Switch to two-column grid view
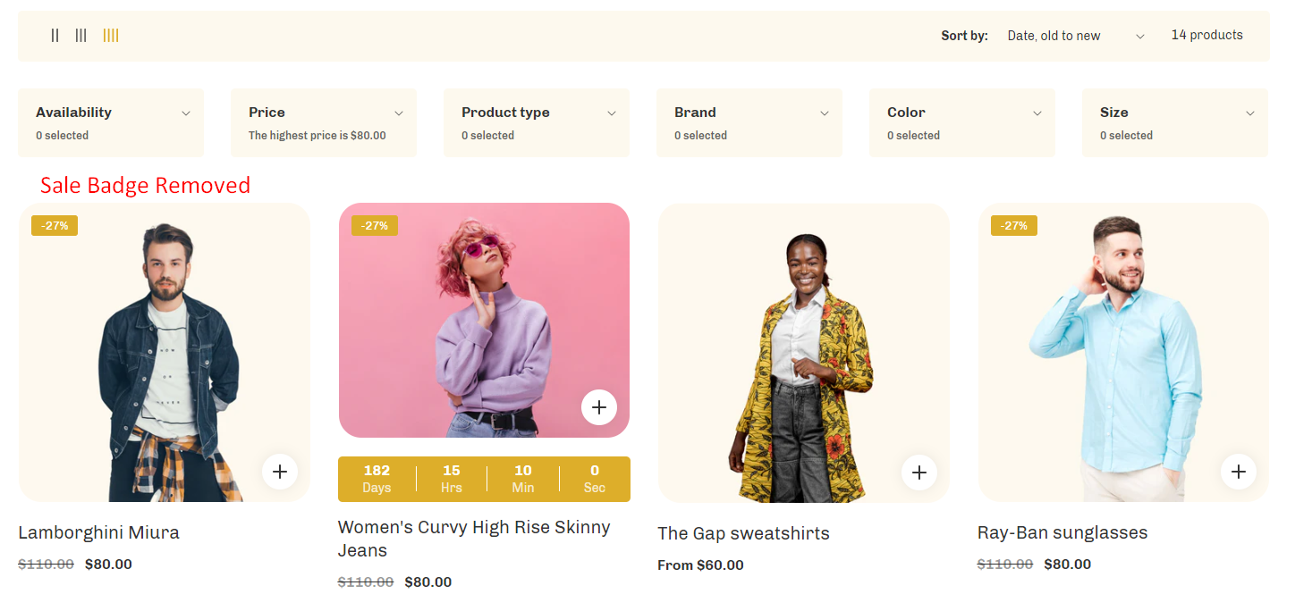1295x594 pixels. click(x=55, y=35)
